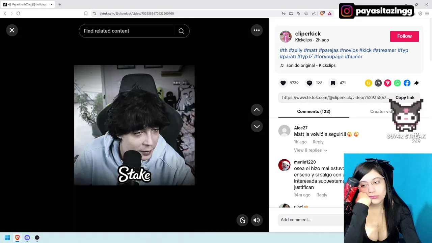Screen dimensions: 432x243
Task: Close the PayasithaliaZing browser tab
Action: tap(52, 5)
